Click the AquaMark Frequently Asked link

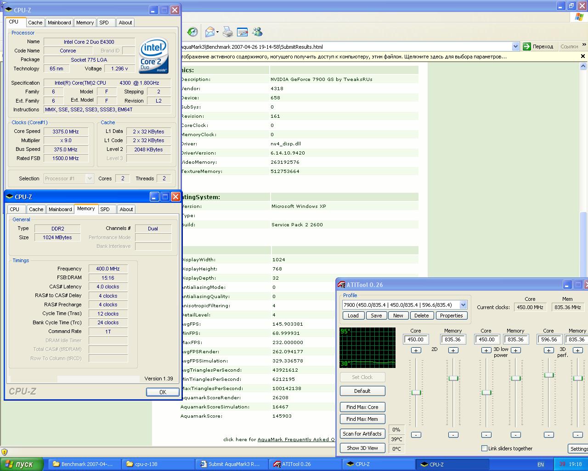pos(296,439)
